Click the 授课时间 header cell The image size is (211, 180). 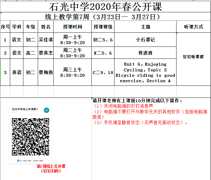73,27
